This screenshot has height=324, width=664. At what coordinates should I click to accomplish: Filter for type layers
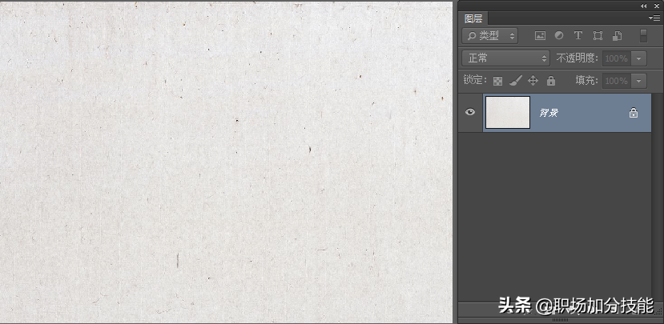click(578, 36)
